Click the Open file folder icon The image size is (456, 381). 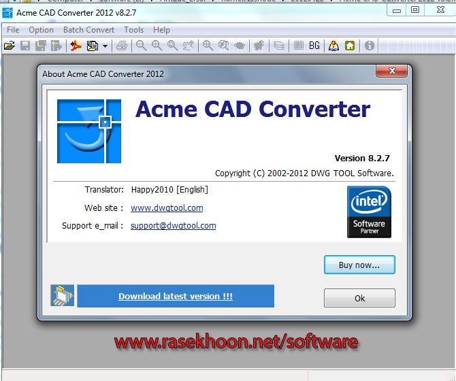pos(10,46)
